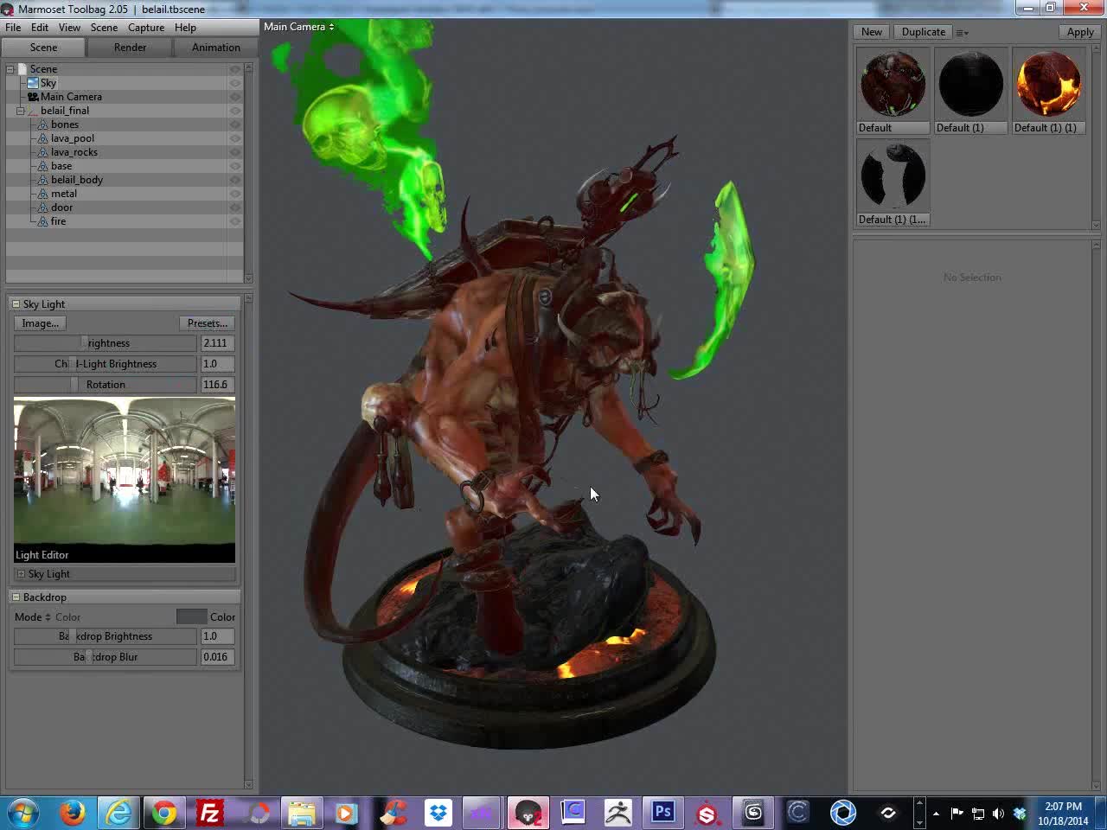Open Internet Explorer from the taskbar
Viewport: 1107px width, 830px height.
click(118, 813)
